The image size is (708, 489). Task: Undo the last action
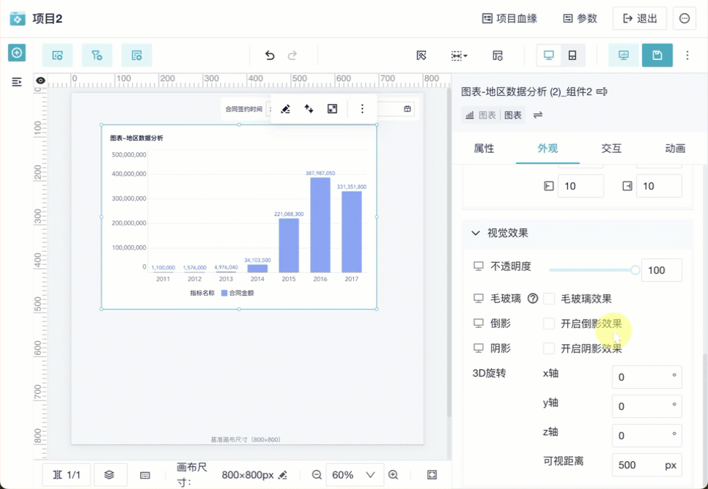tap(270, 56)
